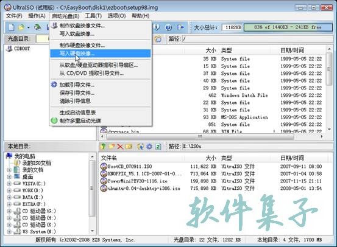The image size is (337, 247).
Task: Click the yellow folder icon after the red X
Action: (129, 147)
